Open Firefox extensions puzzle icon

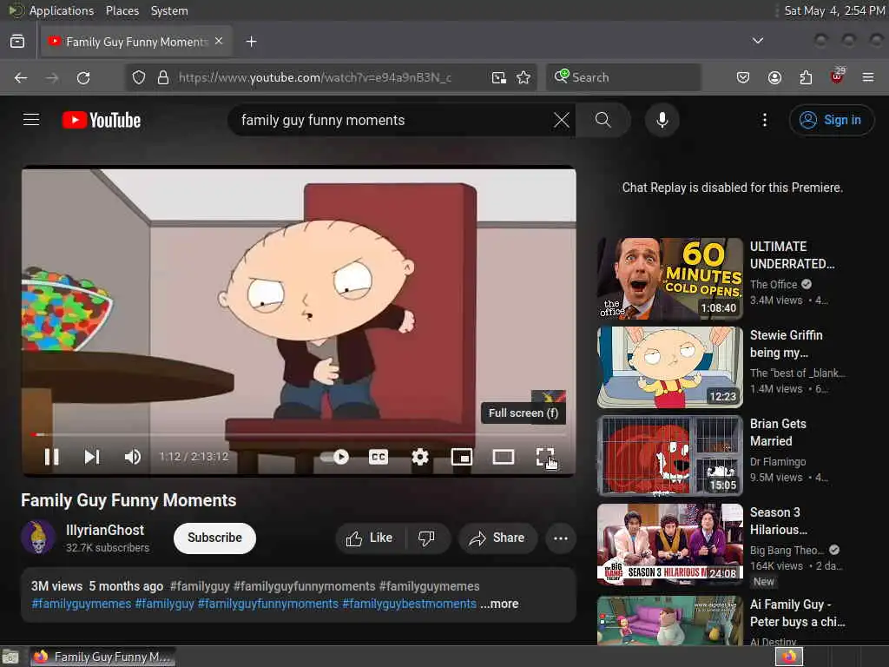point(806,77)
